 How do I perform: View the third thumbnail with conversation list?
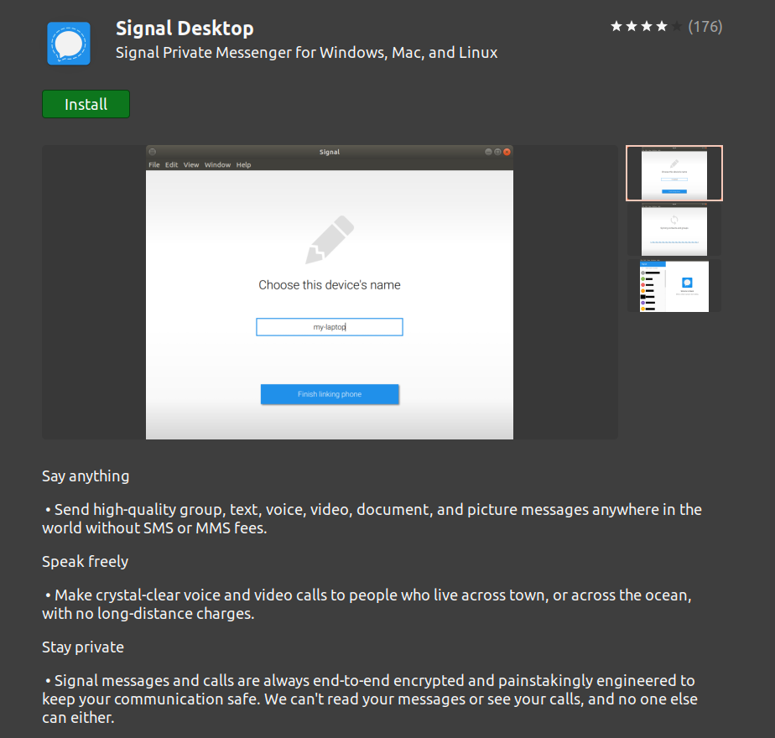click(x=674, y=286)
